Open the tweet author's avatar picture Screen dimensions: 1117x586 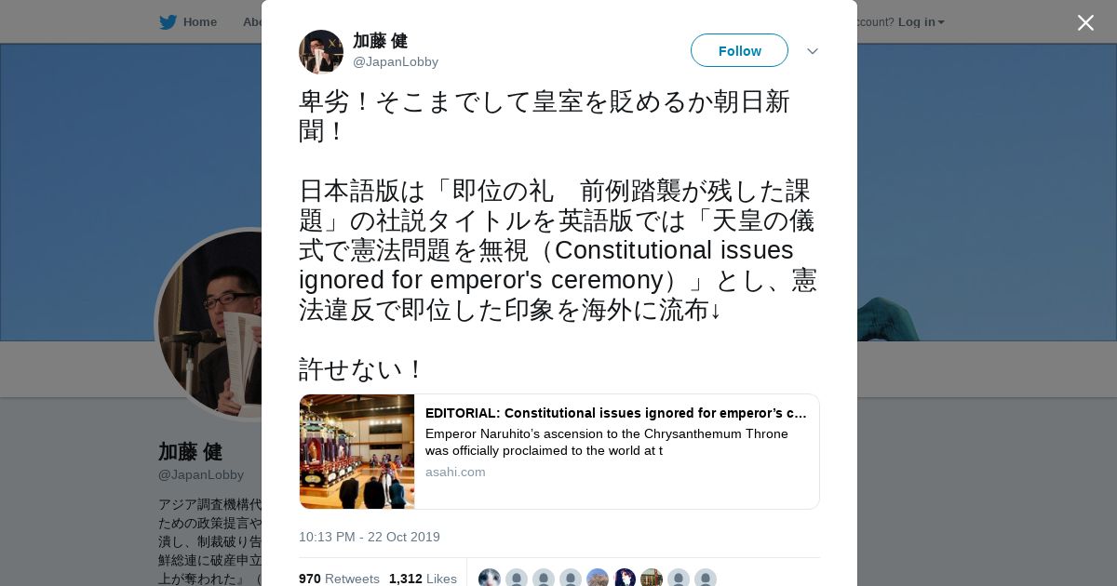321,51
